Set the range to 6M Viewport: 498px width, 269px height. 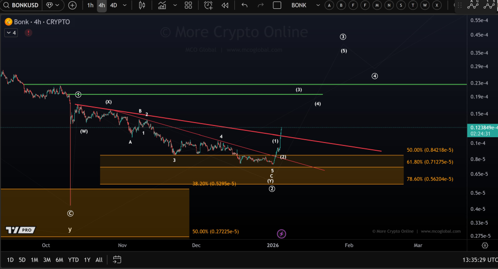click(x=59, y=260)
